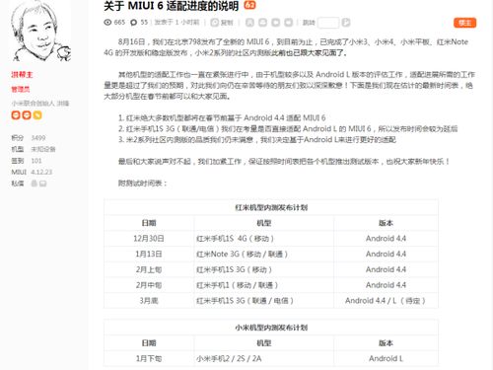Viewport: 493px width, 370px height.
Task: Click the go arrow next to jump field
Action: tap(346, 23)
